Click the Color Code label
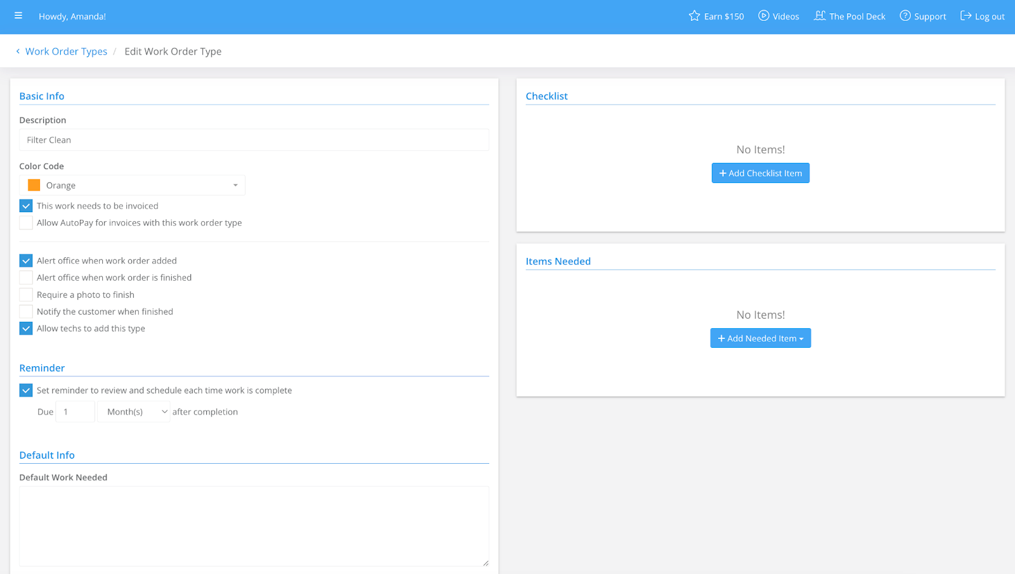Screen dimensions: 1015x574 42,166
